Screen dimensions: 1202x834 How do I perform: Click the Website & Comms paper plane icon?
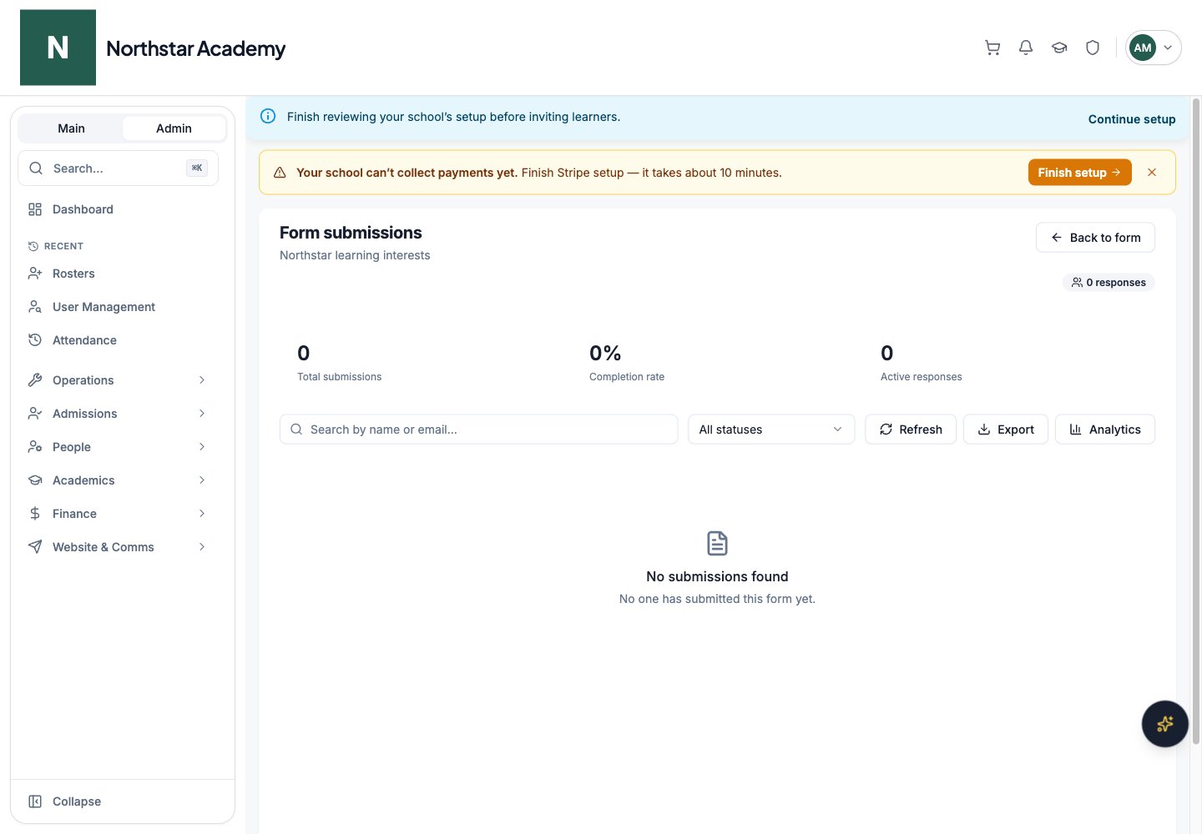pos(35,547)
